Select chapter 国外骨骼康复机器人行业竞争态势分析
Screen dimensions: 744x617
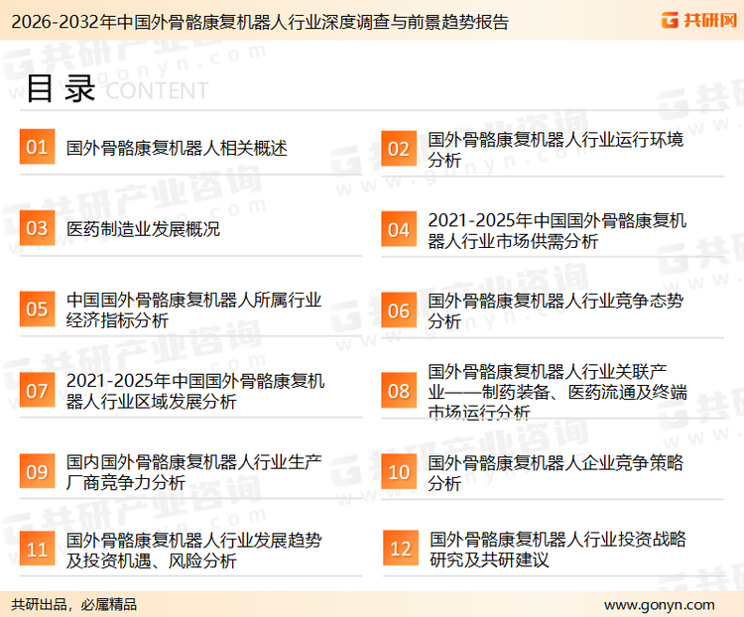(x=556, y=310)
